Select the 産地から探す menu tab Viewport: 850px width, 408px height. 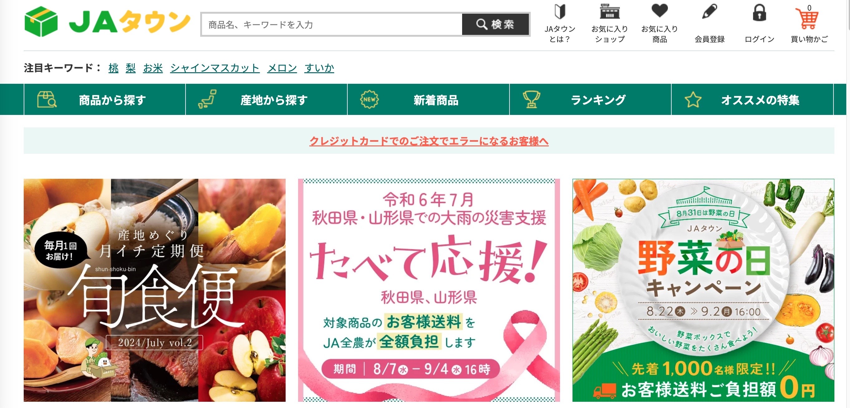click(x=266, y=99)
